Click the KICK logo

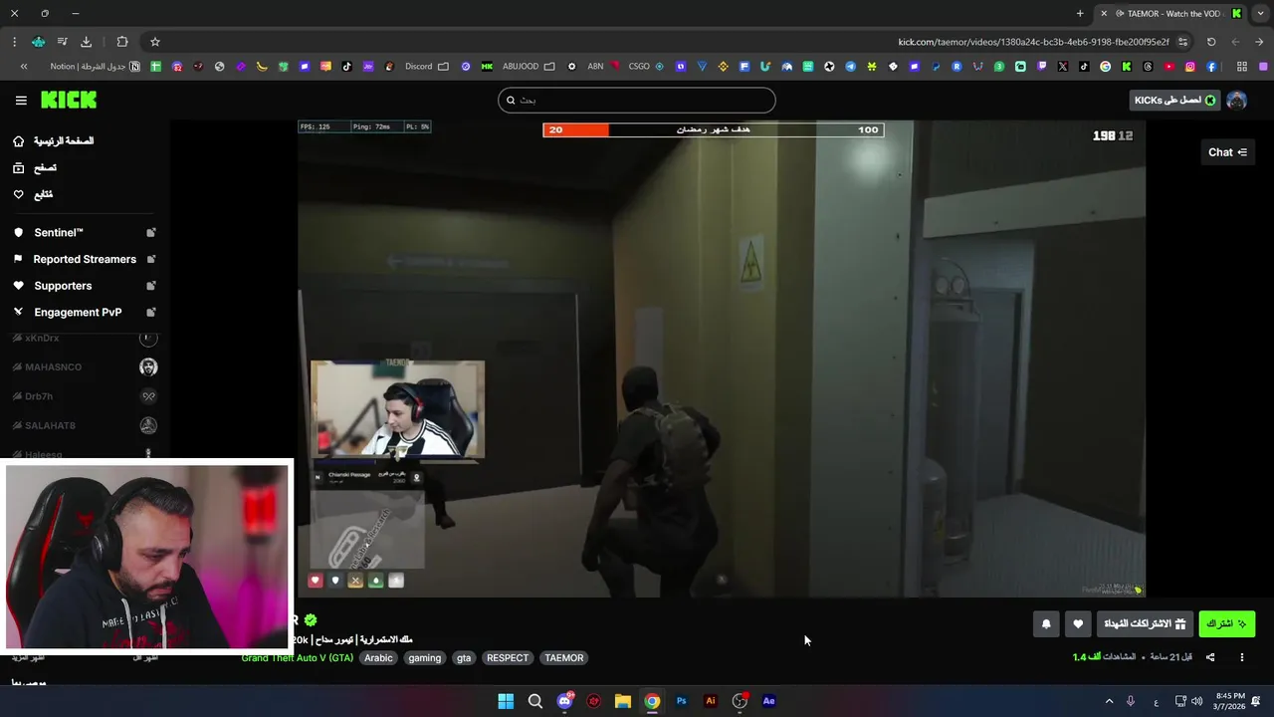click(x=69, y=100)
